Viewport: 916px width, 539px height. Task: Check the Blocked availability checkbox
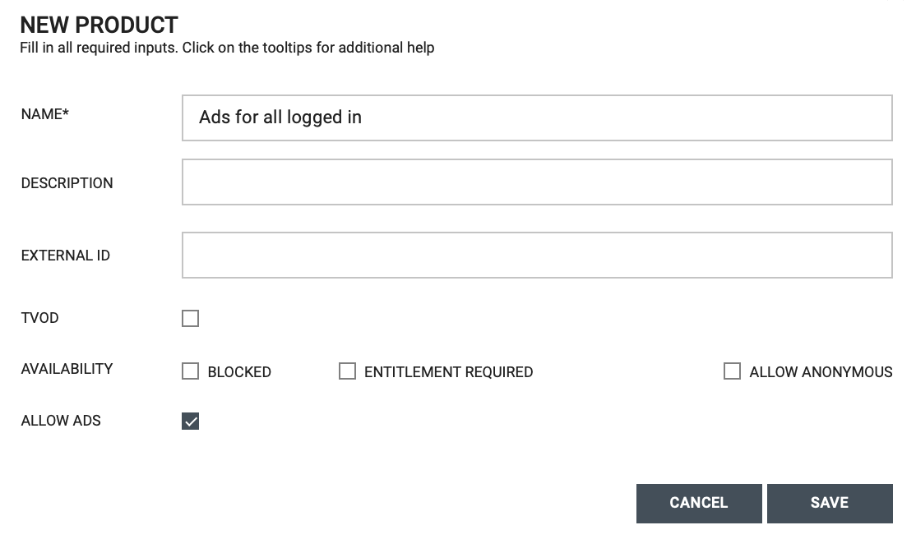point(191,371)
